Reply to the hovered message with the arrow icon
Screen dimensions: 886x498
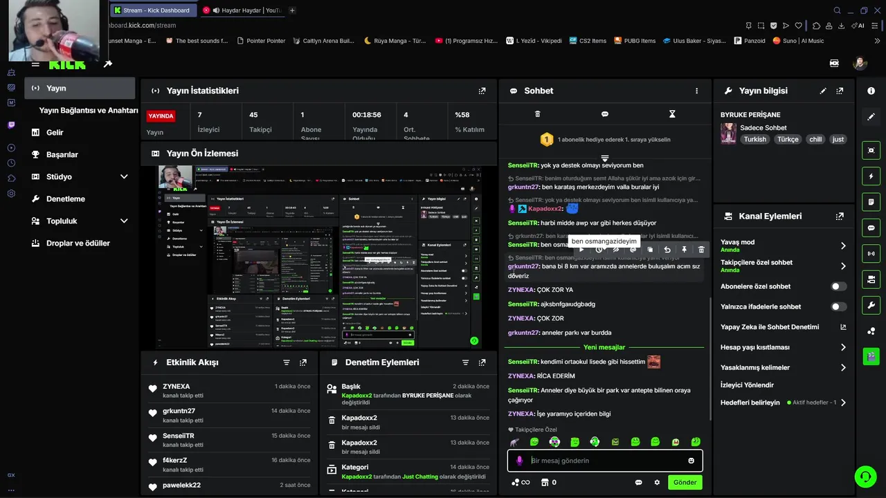tap(667, 250)
